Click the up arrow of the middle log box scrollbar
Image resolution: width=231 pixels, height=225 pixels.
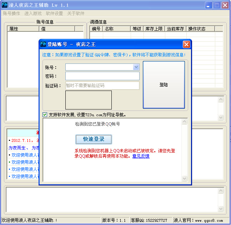point(221,99)
